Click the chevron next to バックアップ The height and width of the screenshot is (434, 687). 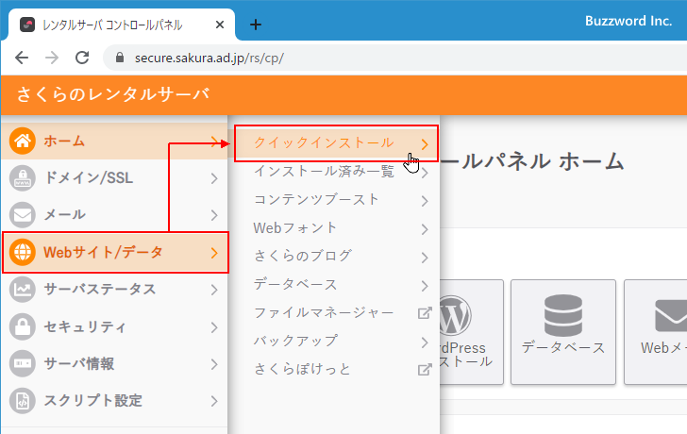[424, 342]
